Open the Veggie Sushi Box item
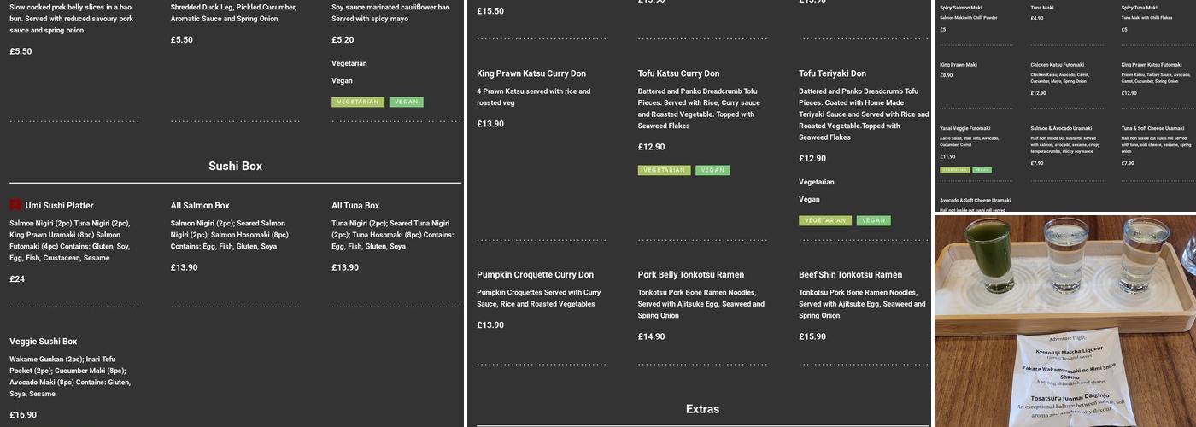This screenshot has height=427, width=1196. click(44, 342)
